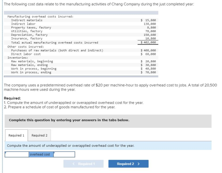
Task: Click the 'Direct labor cost' row label
Action: tap(26, 54)
